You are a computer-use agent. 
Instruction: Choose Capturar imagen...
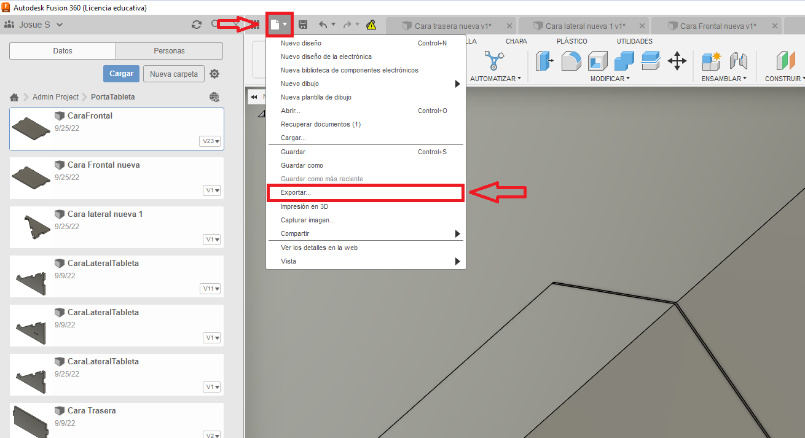[366, 220]
